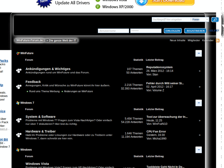Click the Update All Drivers banner text

73,3
